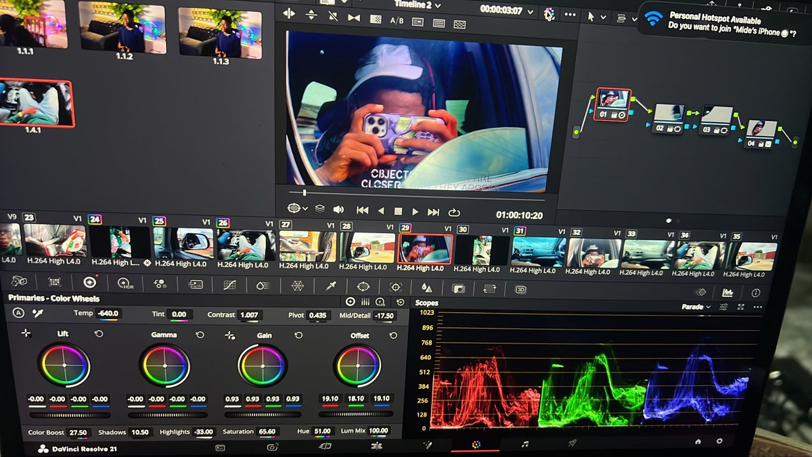Reset the Lift color wheel
Screen dimensions: 812x457
tap(99, 334)
